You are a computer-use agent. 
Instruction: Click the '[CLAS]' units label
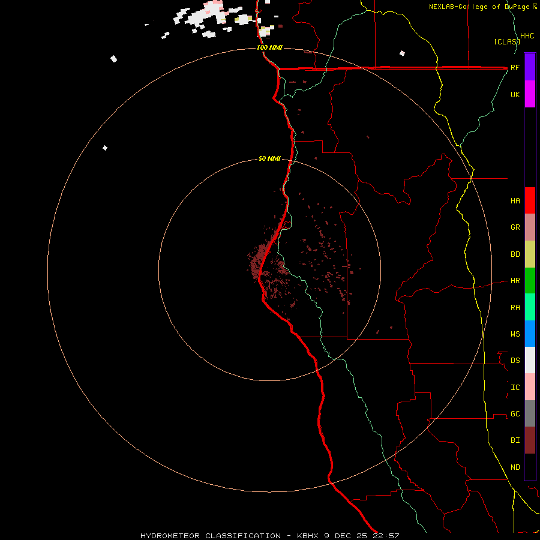point(506,41)
